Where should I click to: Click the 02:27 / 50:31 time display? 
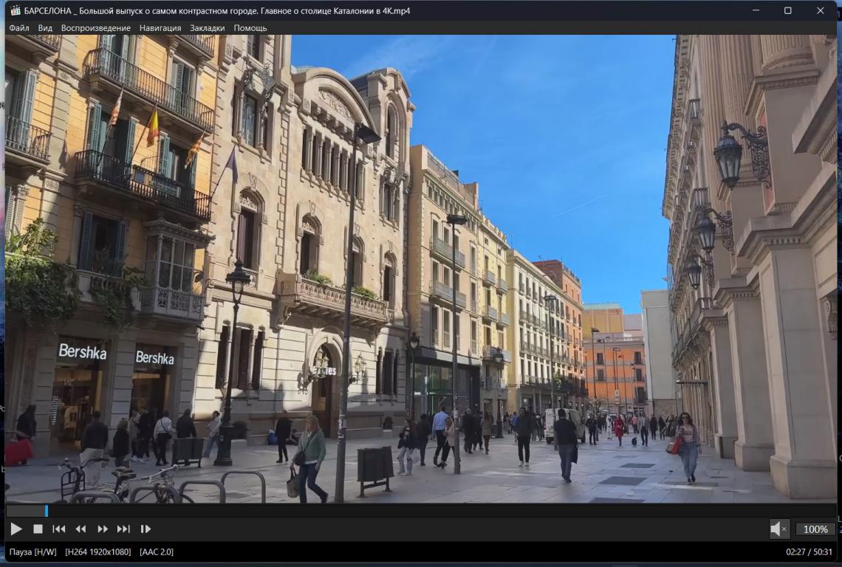click(810, 551)
